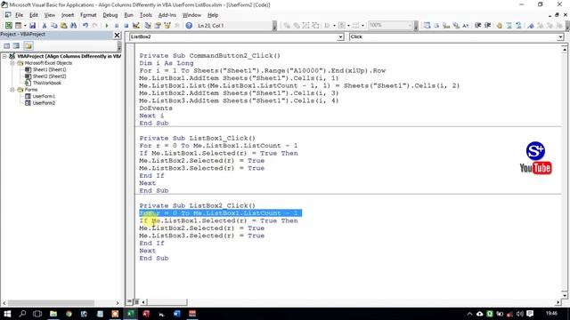Open Object Browser via toolbar icon
570x320 pixels.
click(167, 26)
